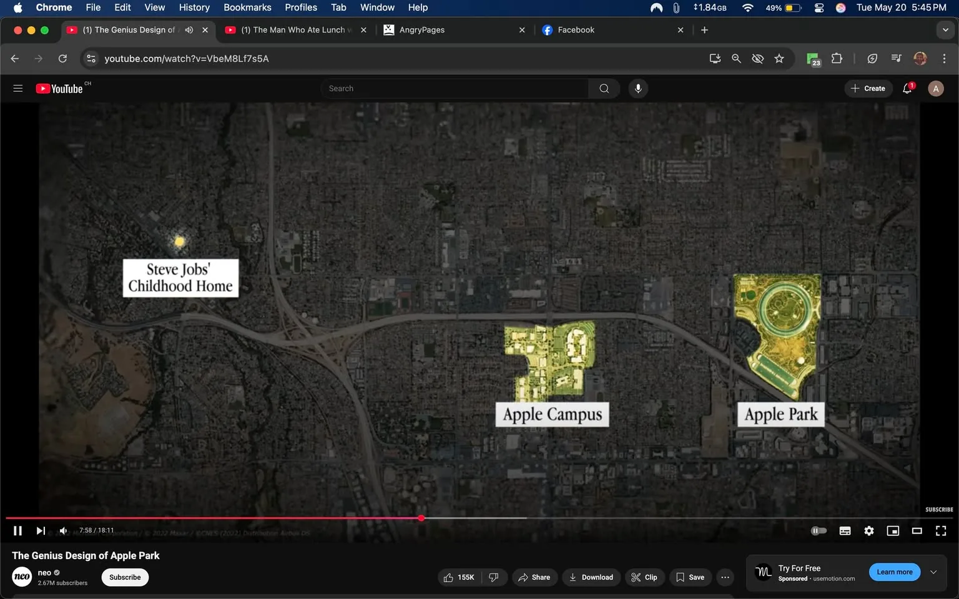
Task: Click the Subscribe button for neo
Action: click(x=124, y=577)
